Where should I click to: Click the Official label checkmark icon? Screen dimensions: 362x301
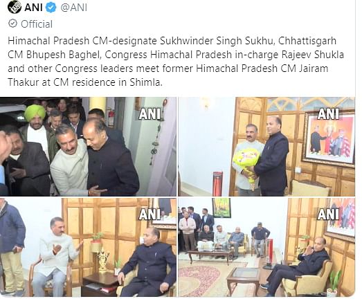12,24
